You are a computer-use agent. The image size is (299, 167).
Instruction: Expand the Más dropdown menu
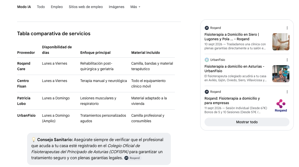point(135,7)
